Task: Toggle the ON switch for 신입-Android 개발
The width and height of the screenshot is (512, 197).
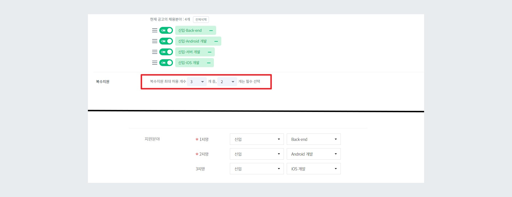Action: [x=166, y=41]
